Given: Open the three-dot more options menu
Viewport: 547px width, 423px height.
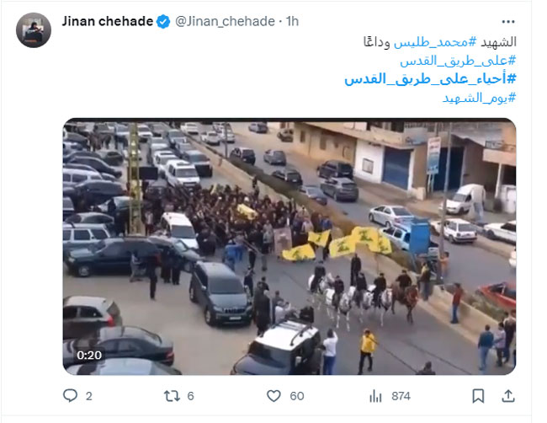Looking at the screenshot, I should (508, 22).
